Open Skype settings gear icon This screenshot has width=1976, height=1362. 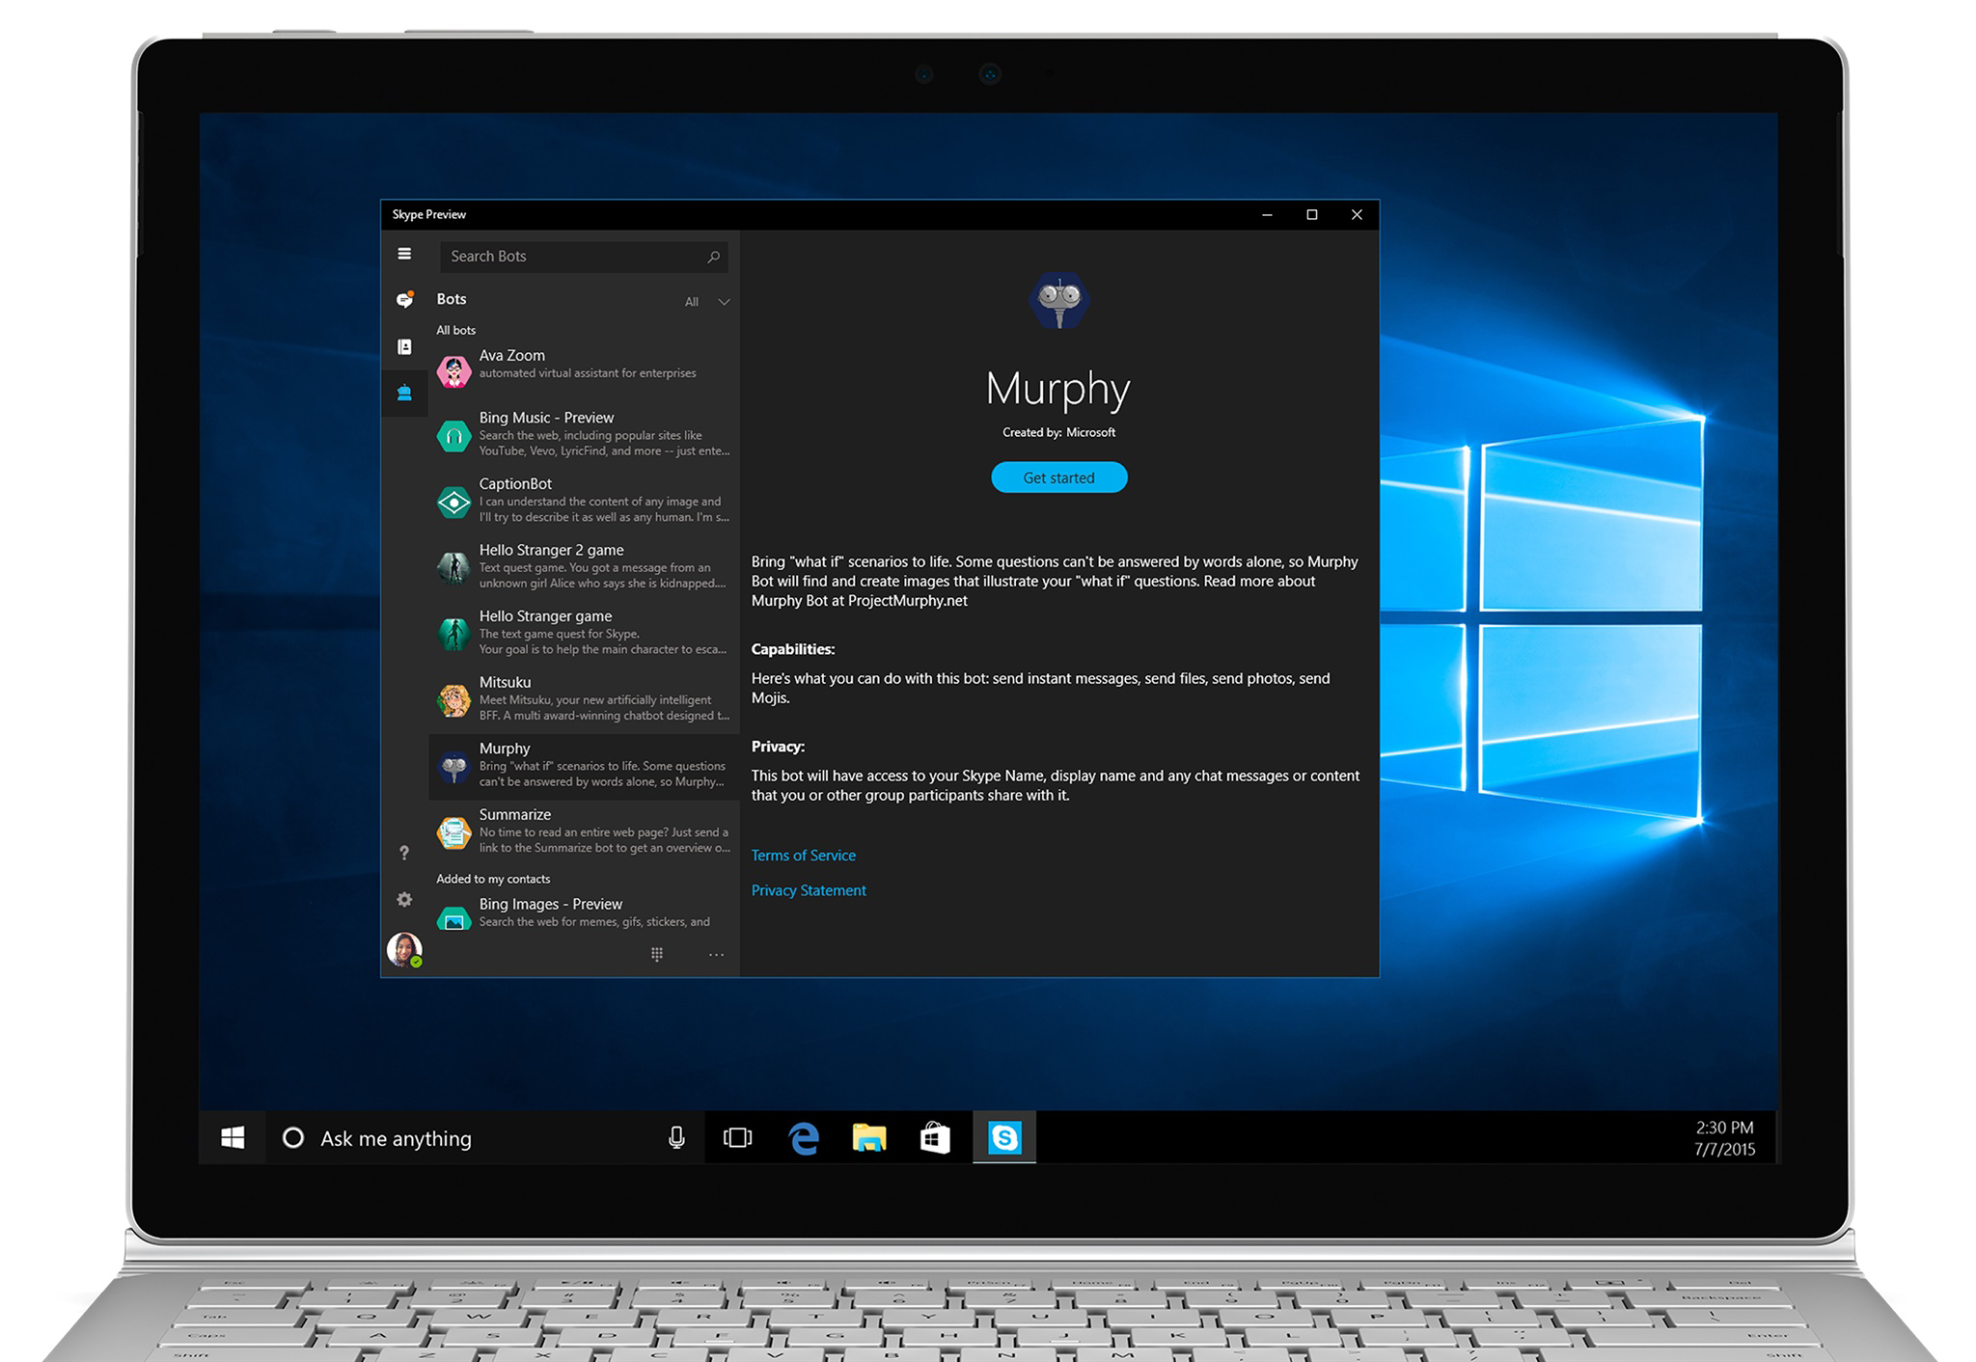403,899
